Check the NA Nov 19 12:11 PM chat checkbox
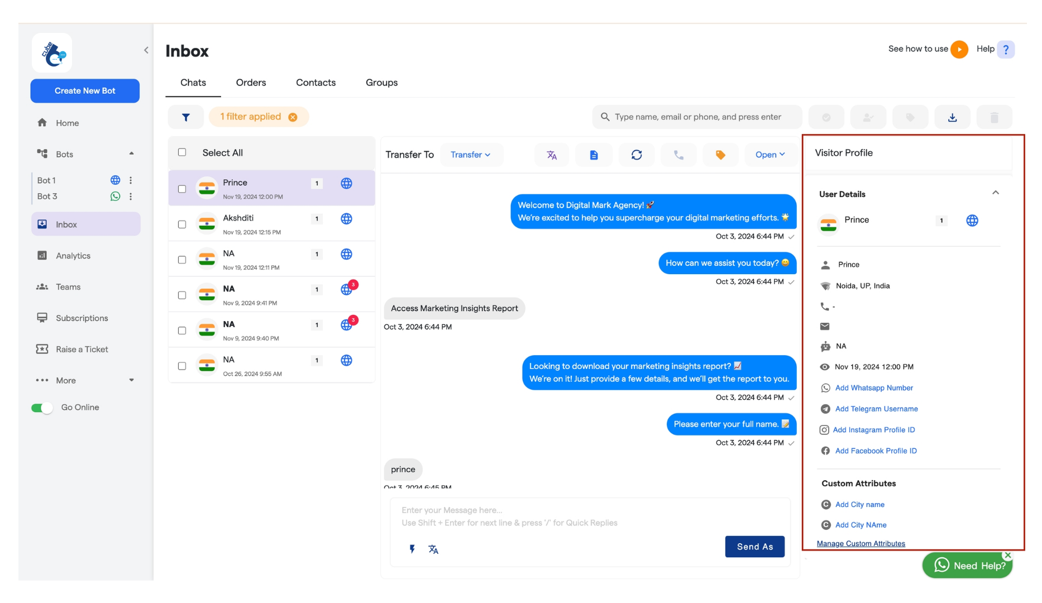 click(182, 260)
